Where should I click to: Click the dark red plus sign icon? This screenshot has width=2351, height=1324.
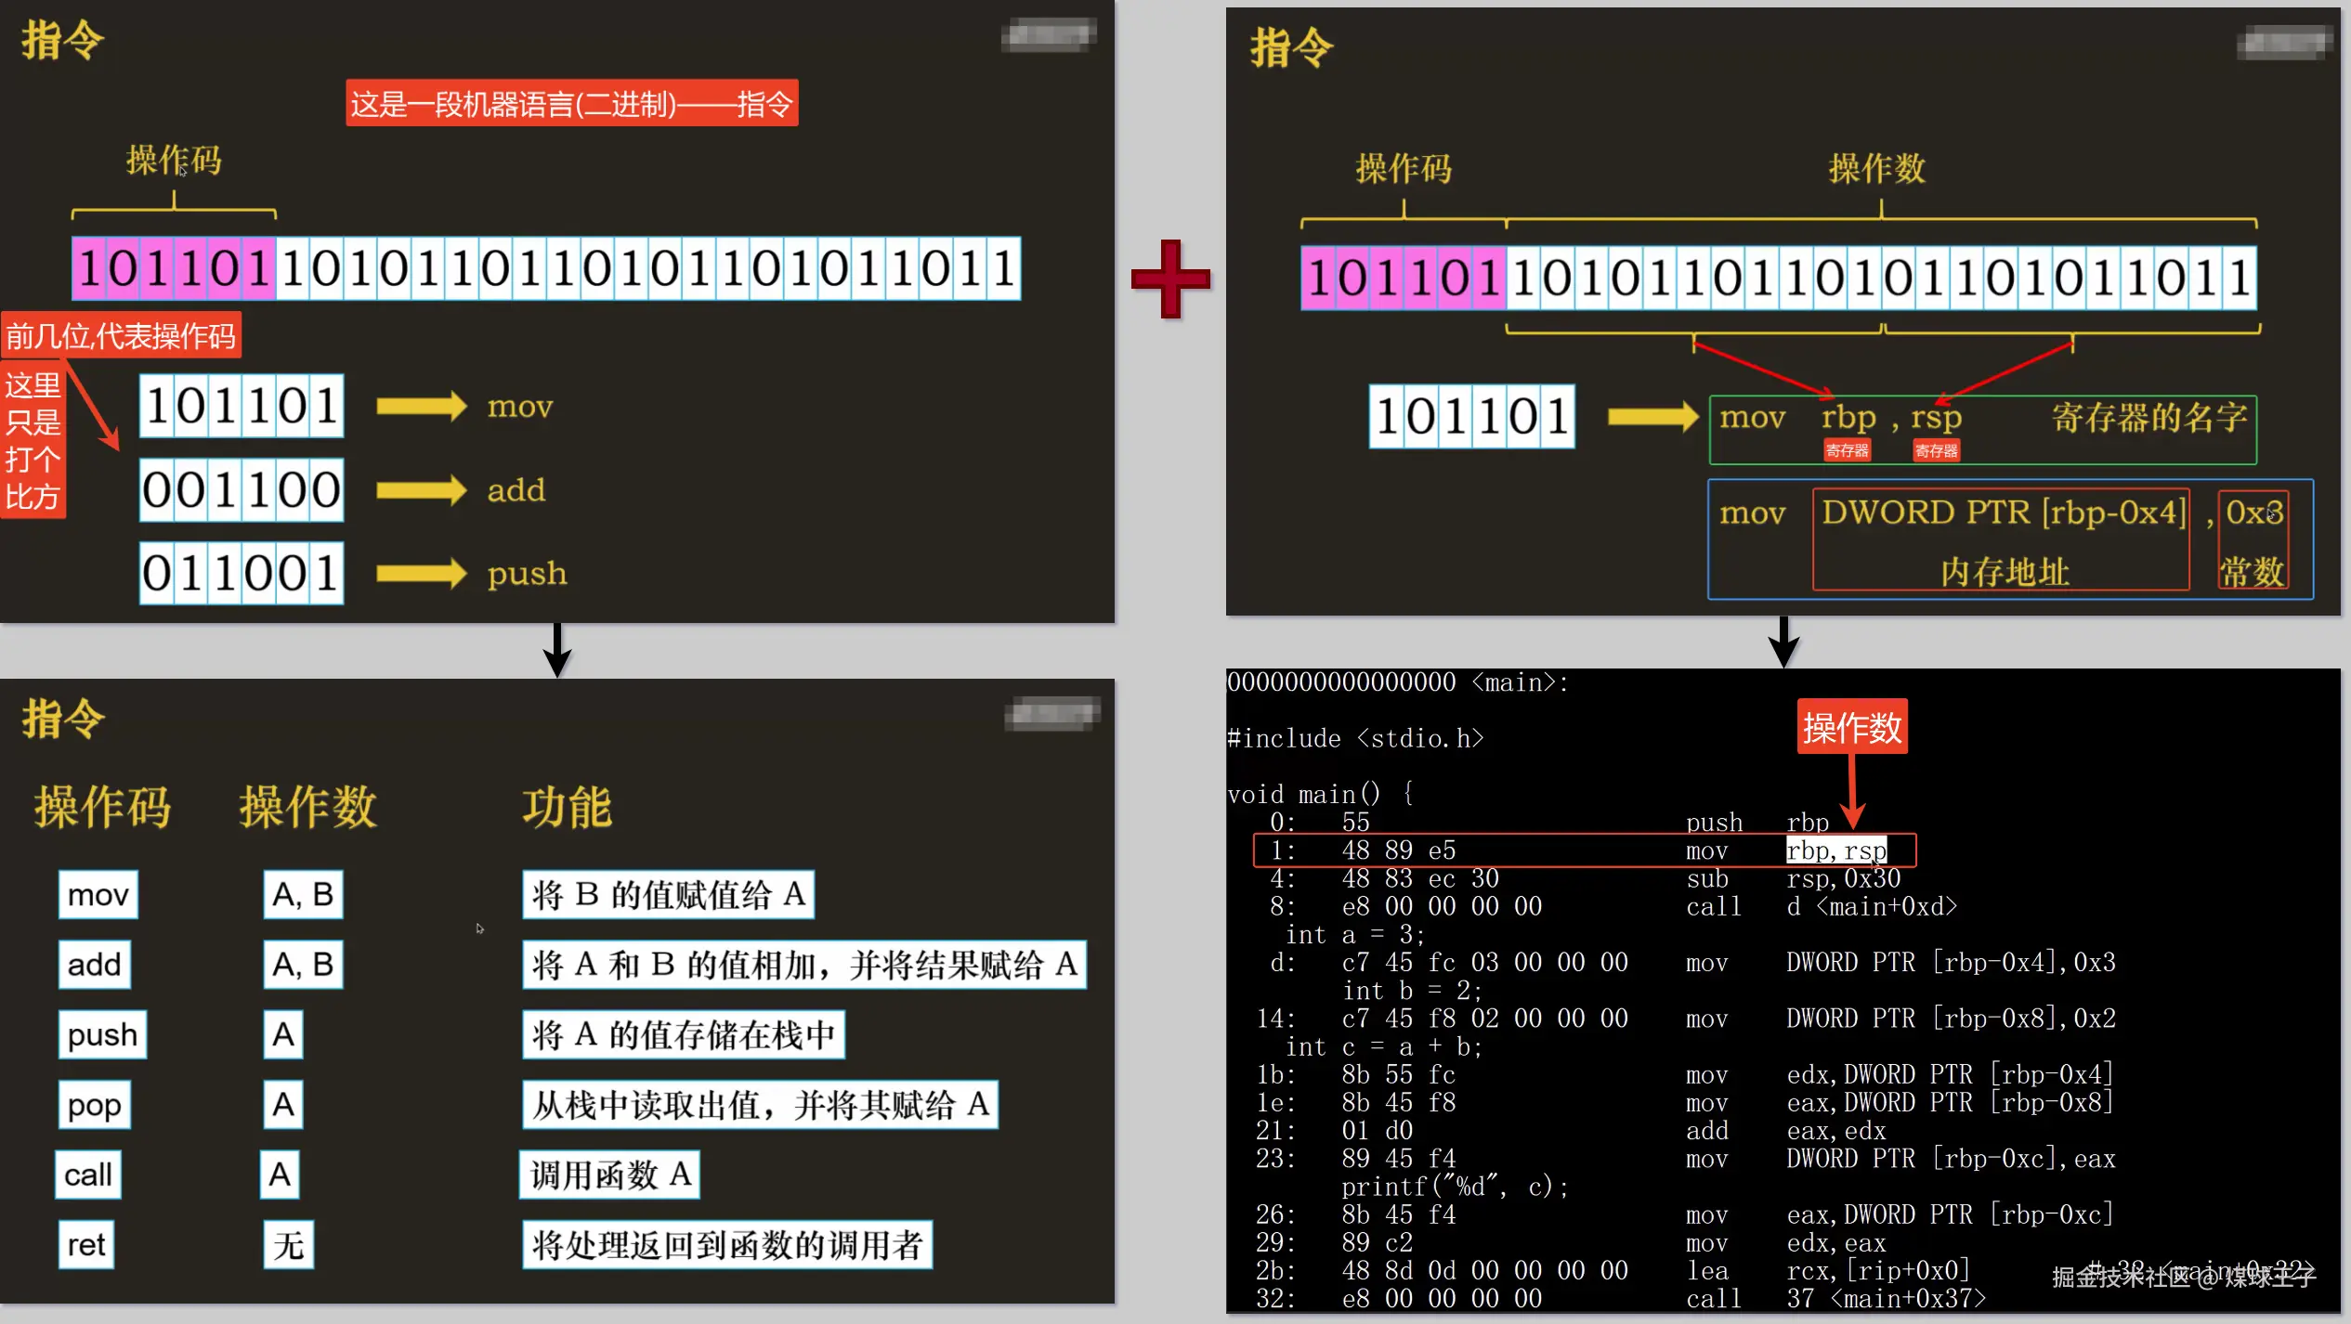(x=1170, y=279)
